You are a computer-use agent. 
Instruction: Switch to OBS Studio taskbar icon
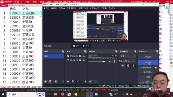[x=89, y=94]
